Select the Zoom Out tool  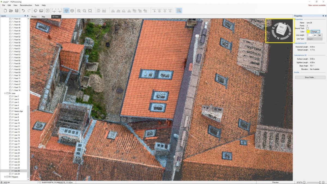tap(84, 11)
